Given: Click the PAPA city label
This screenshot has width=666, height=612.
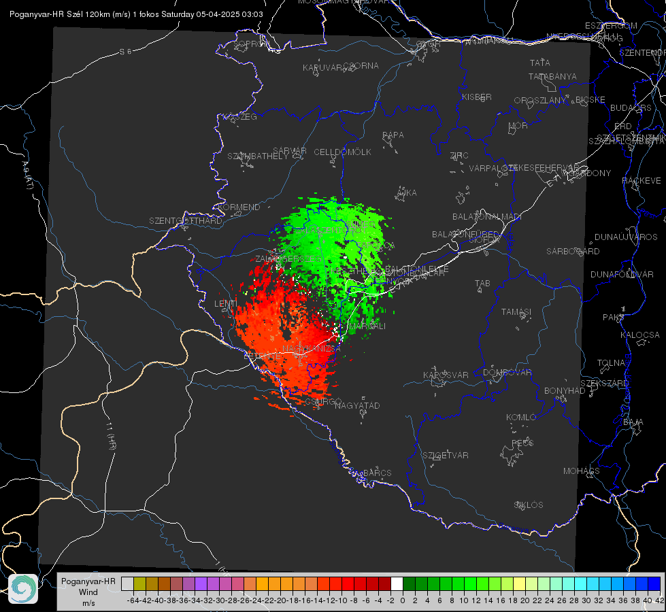Looking at the screenshot, I should point(393,135).
